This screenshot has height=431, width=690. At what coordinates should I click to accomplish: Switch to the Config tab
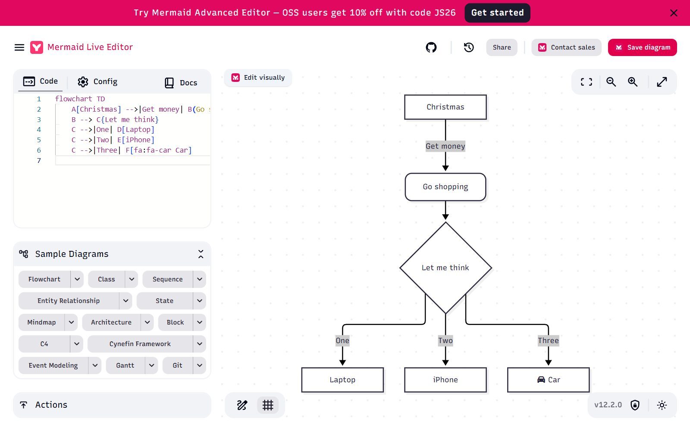[x=97, y=81]
